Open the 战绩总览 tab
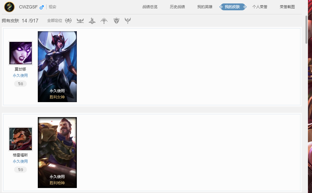 pyautogui.click(x=150, y=7)
